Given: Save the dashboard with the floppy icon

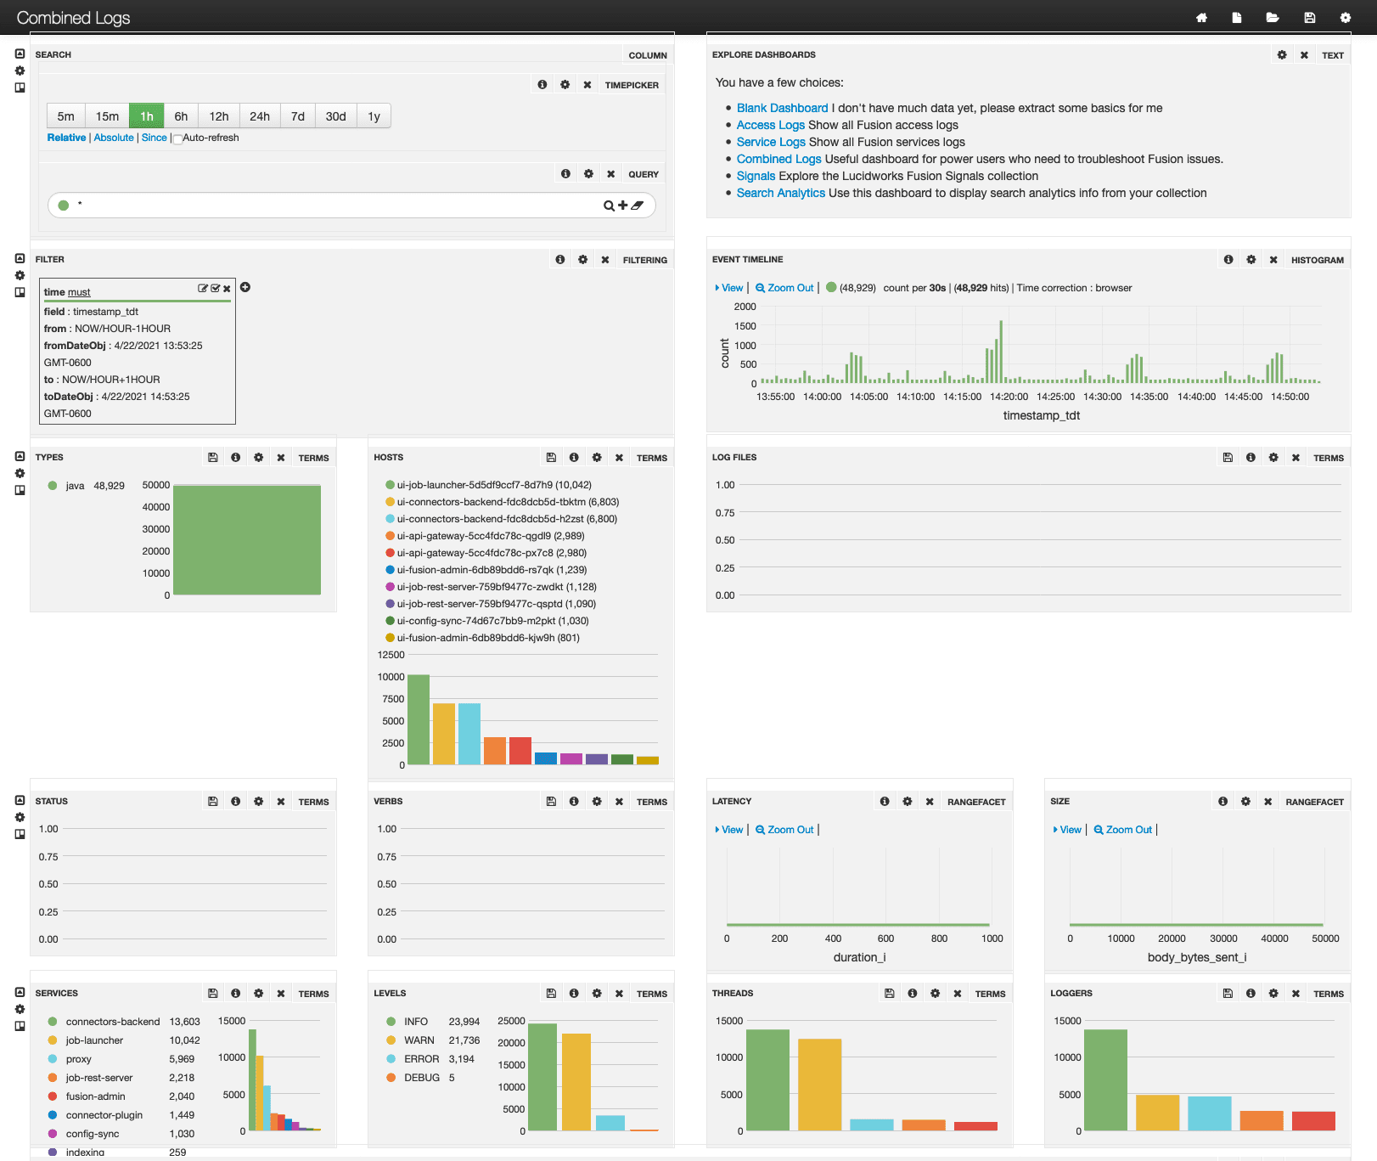Looking at the screenshot, I should [1310, 18].
